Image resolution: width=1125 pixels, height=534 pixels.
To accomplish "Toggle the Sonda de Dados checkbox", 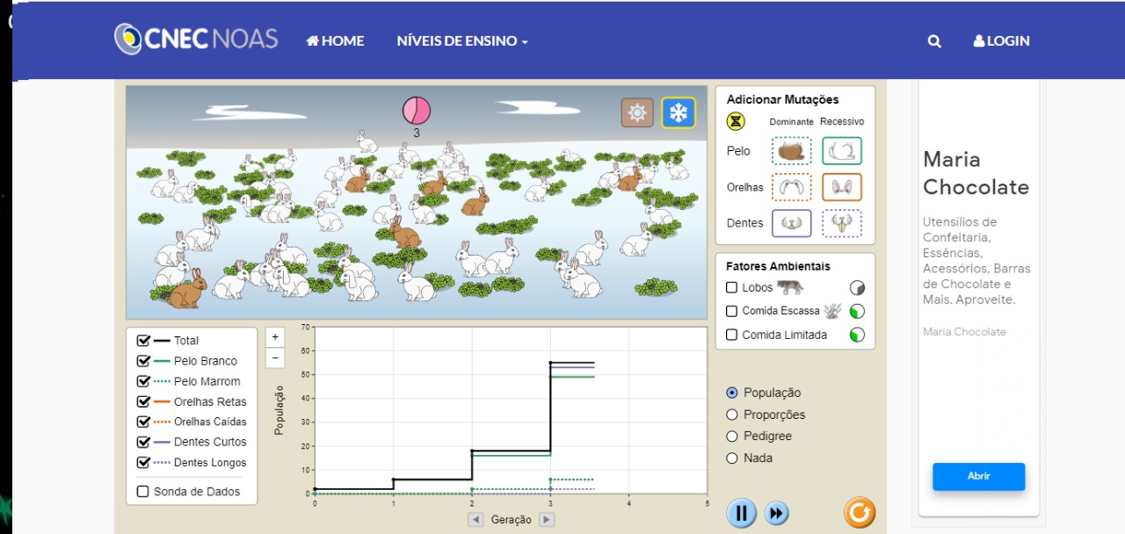I will tap(143, 492).
